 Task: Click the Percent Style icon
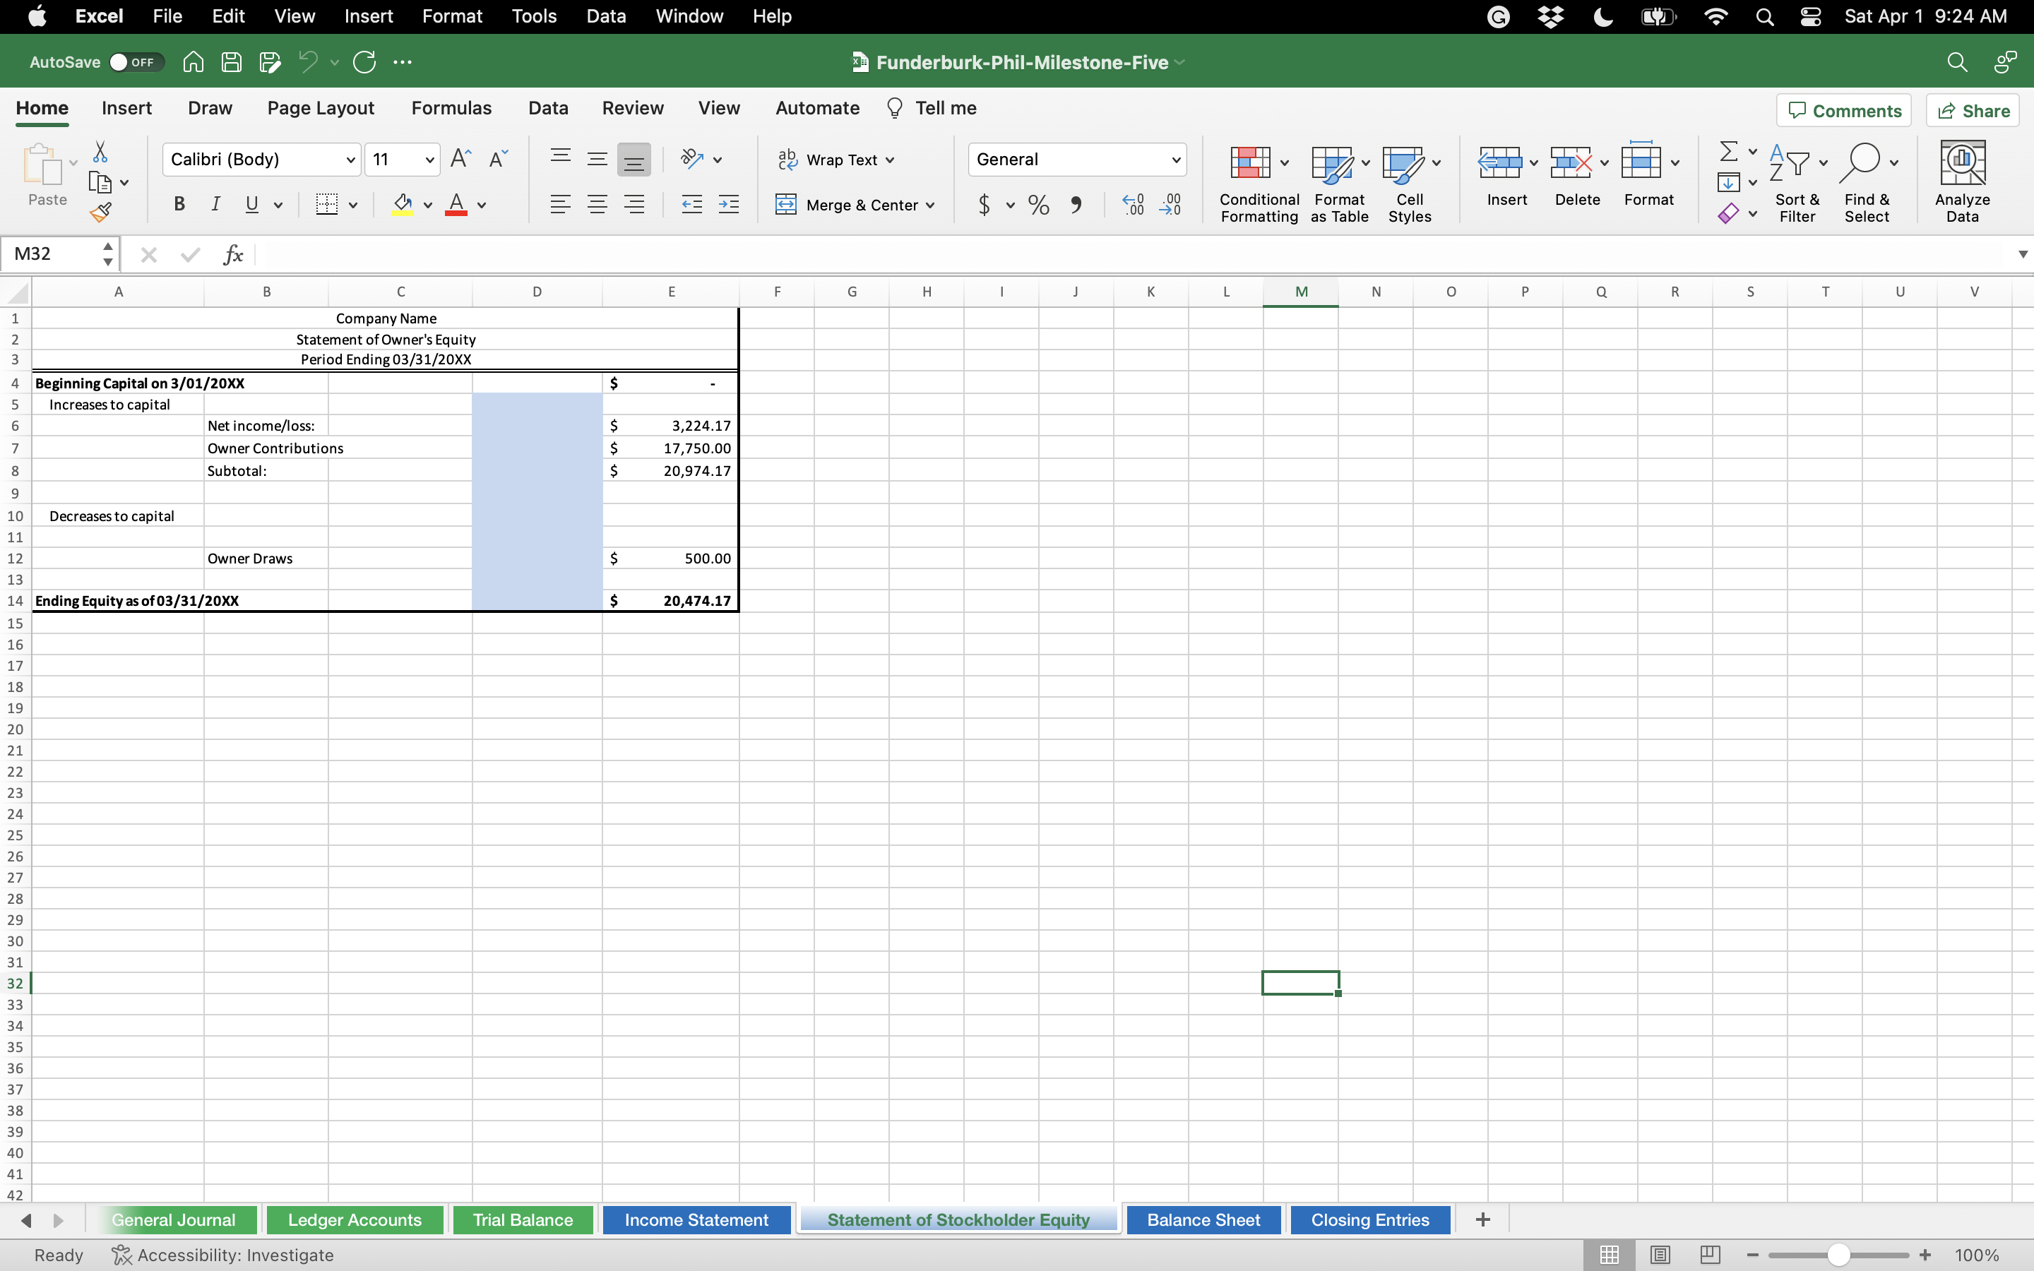coord(1038,204)
